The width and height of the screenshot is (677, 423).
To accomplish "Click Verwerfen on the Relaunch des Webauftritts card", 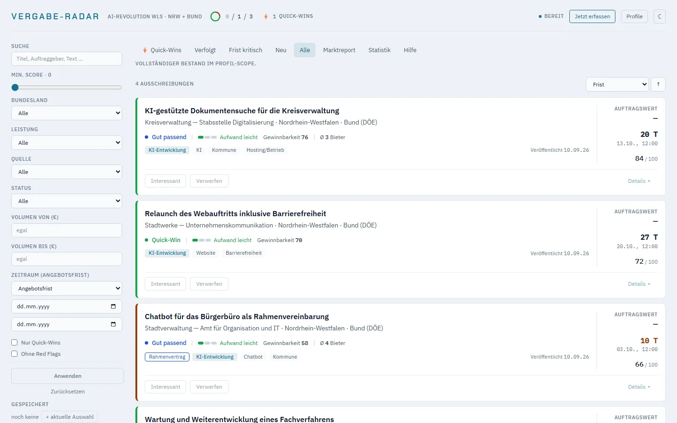I will (x=209, y=284).
